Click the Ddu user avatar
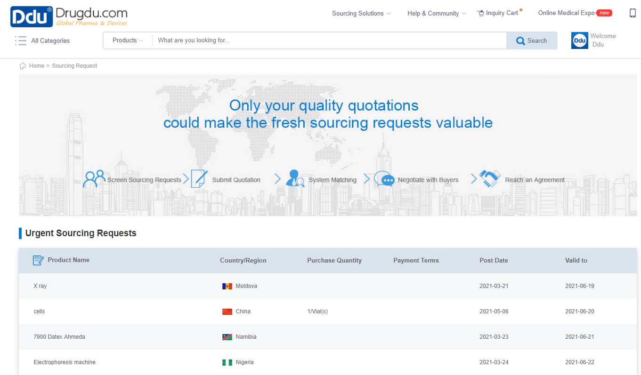641x375 pixels. click(x=579, y=40)
